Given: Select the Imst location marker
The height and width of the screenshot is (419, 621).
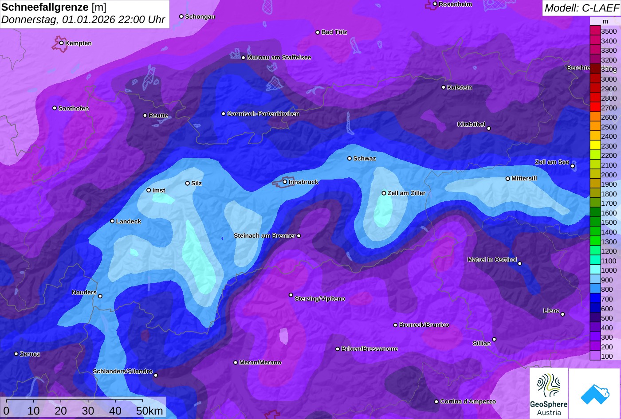Looking at the screenshot, I should click(149, 190).
